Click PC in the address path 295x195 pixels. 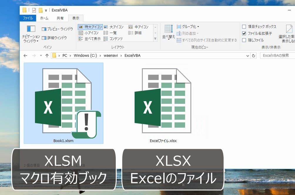(65, 56)
